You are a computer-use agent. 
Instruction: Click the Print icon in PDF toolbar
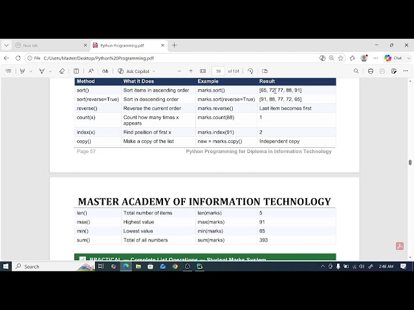click(371, 71)
